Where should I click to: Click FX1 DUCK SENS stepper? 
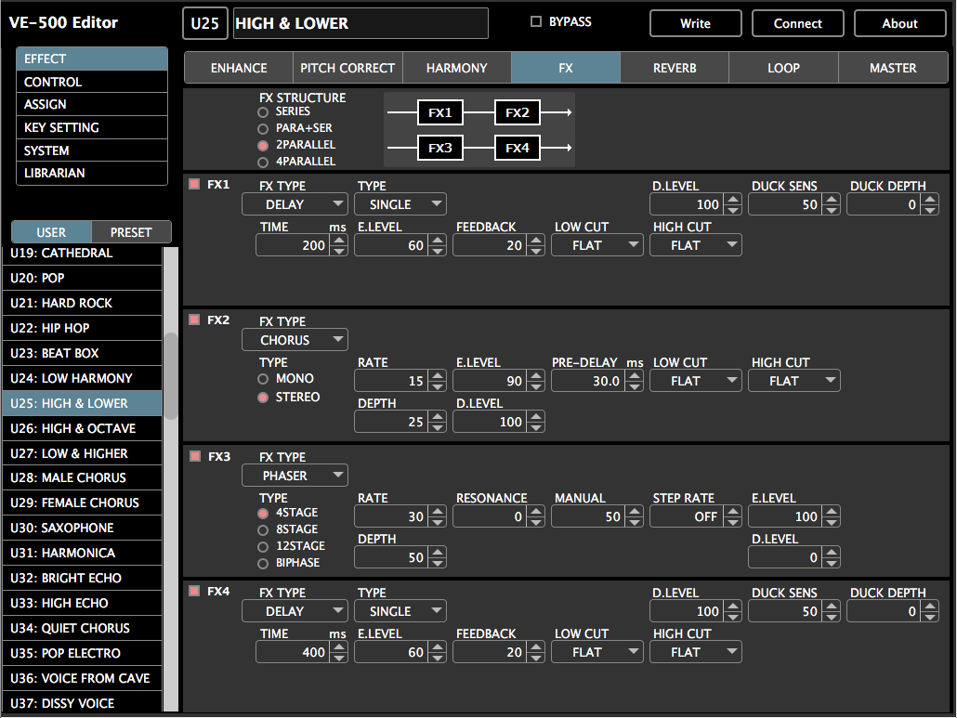coord(832,204)
